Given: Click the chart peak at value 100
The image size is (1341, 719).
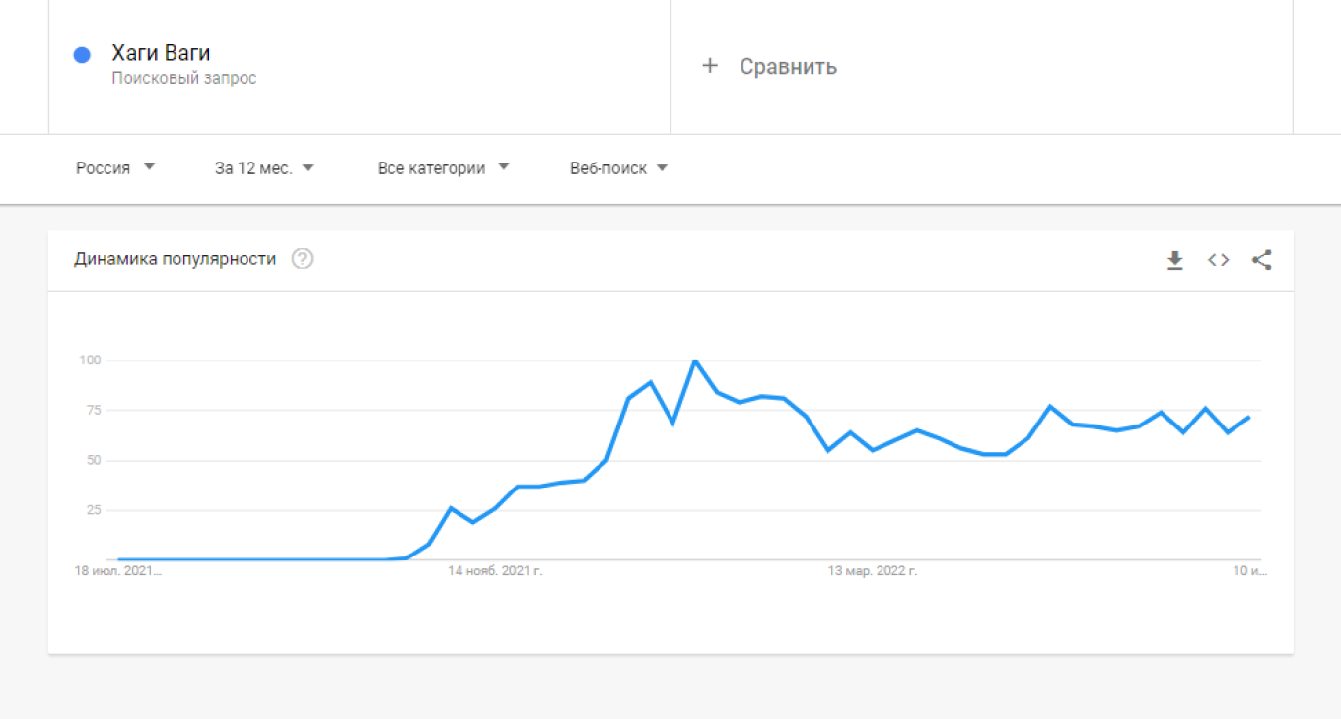Looking at the screenshot, I should (x=695, y=361).
